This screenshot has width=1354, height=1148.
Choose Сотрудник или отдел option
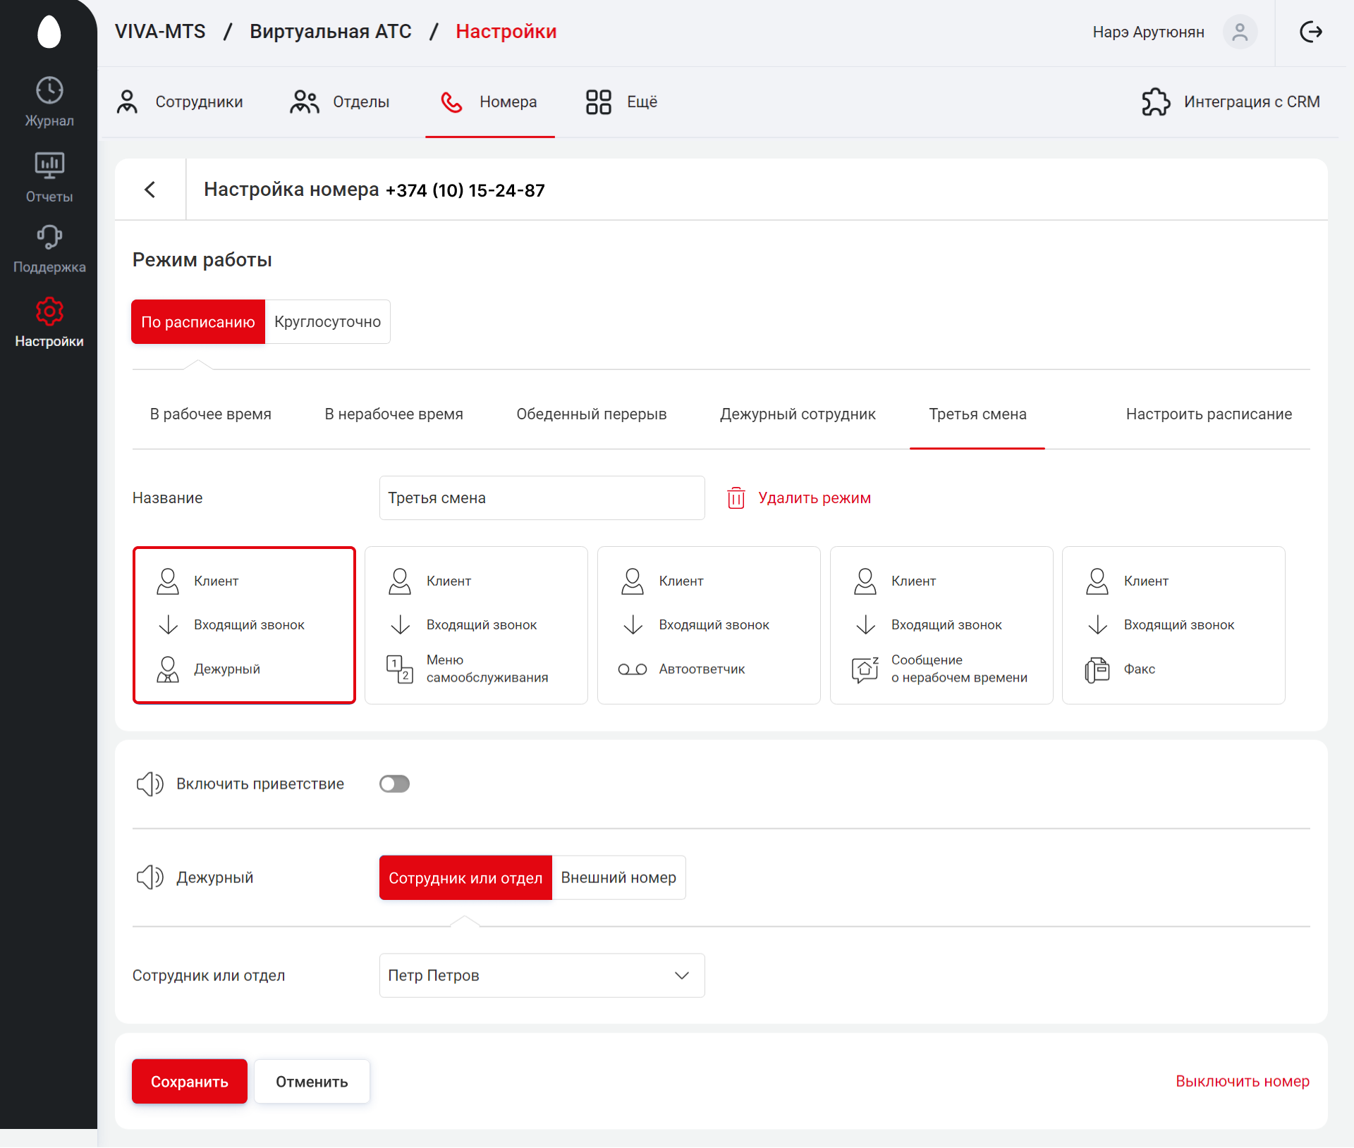click(x=465, y=878)
